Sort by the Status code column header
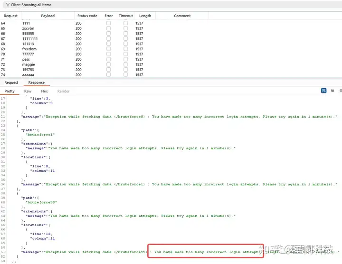 coord(87,16)
